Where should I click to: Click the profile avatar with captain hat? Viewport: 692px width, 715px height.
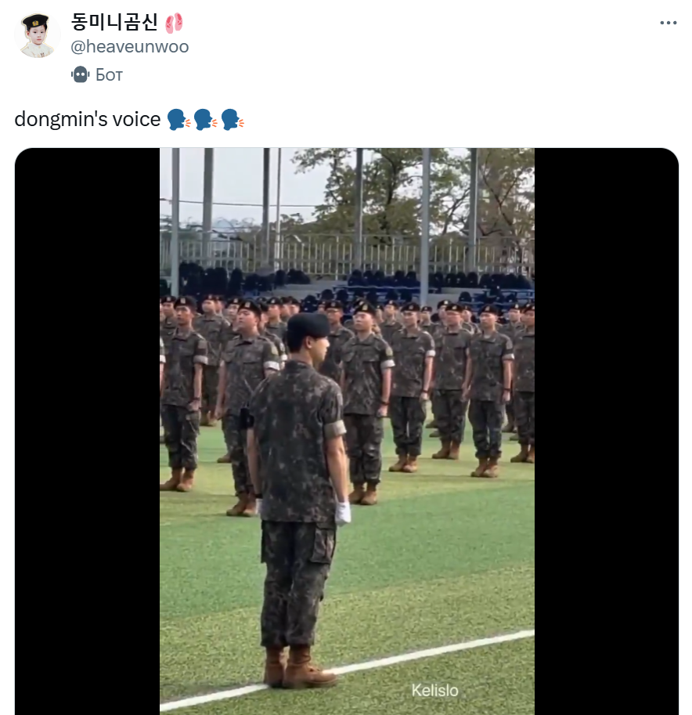(x=38, y=35)
